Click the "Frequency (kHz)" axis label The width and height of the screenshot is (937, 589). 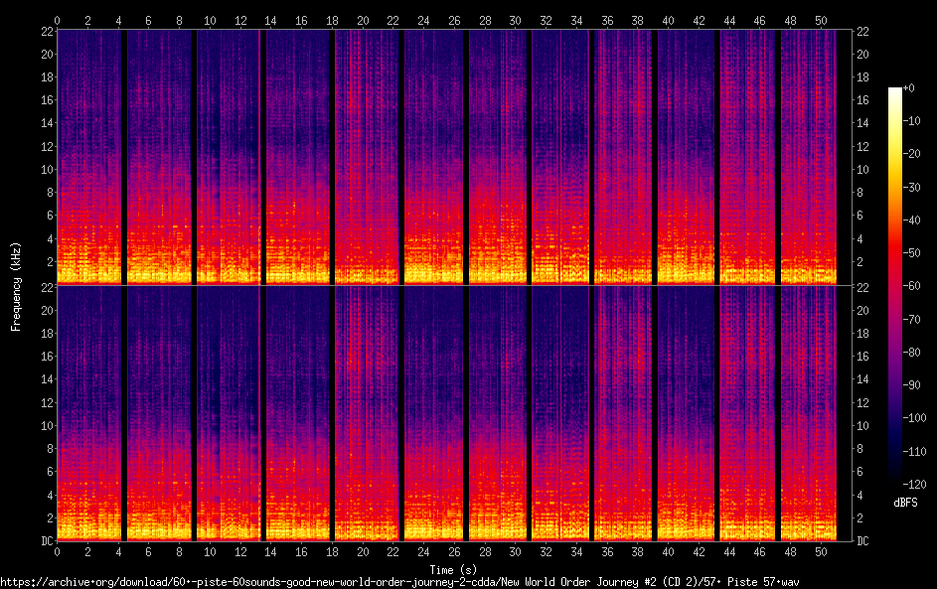click(x=16, y=287)
